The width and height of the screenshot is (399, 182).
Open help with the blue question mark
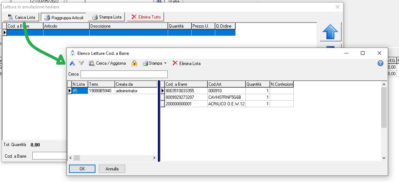coord(380,63)
